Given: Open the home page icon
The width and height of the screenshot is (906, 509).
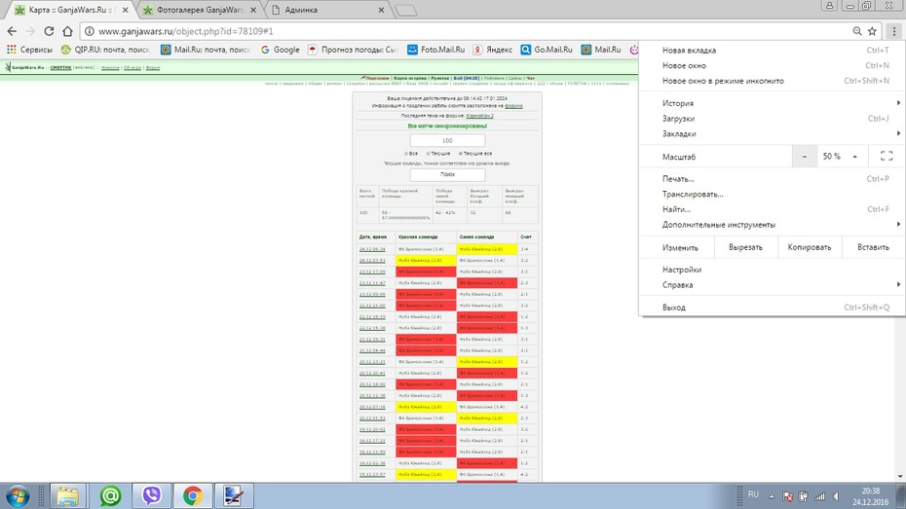Looking at the screenshot, I should click(x=67, y=31).
